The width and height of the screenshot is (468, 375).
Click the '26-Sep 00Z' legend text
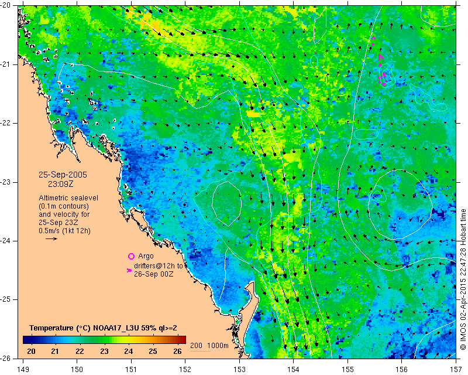[x=153, y=274]
